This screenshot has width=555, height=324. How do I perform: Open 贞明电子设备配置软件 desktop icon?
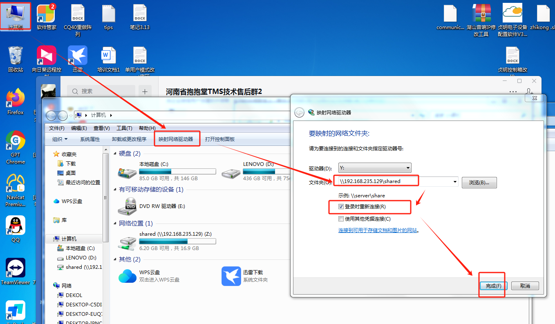(x=512, y=20)
